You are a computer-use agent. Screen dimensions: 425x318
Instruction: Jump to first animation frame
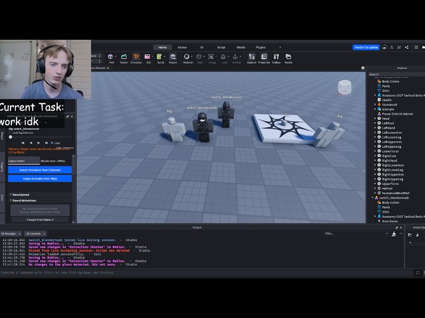click(x=23, y=143)
